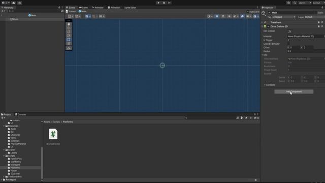Click the Project tab

(6, 114)
